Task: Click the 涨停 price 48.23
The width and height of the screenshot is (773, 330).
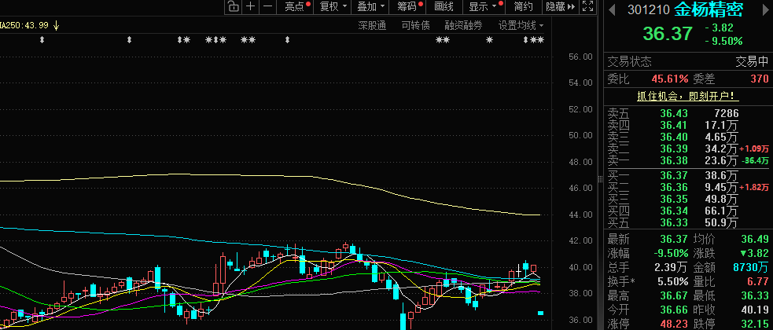Action: (675, 324)
